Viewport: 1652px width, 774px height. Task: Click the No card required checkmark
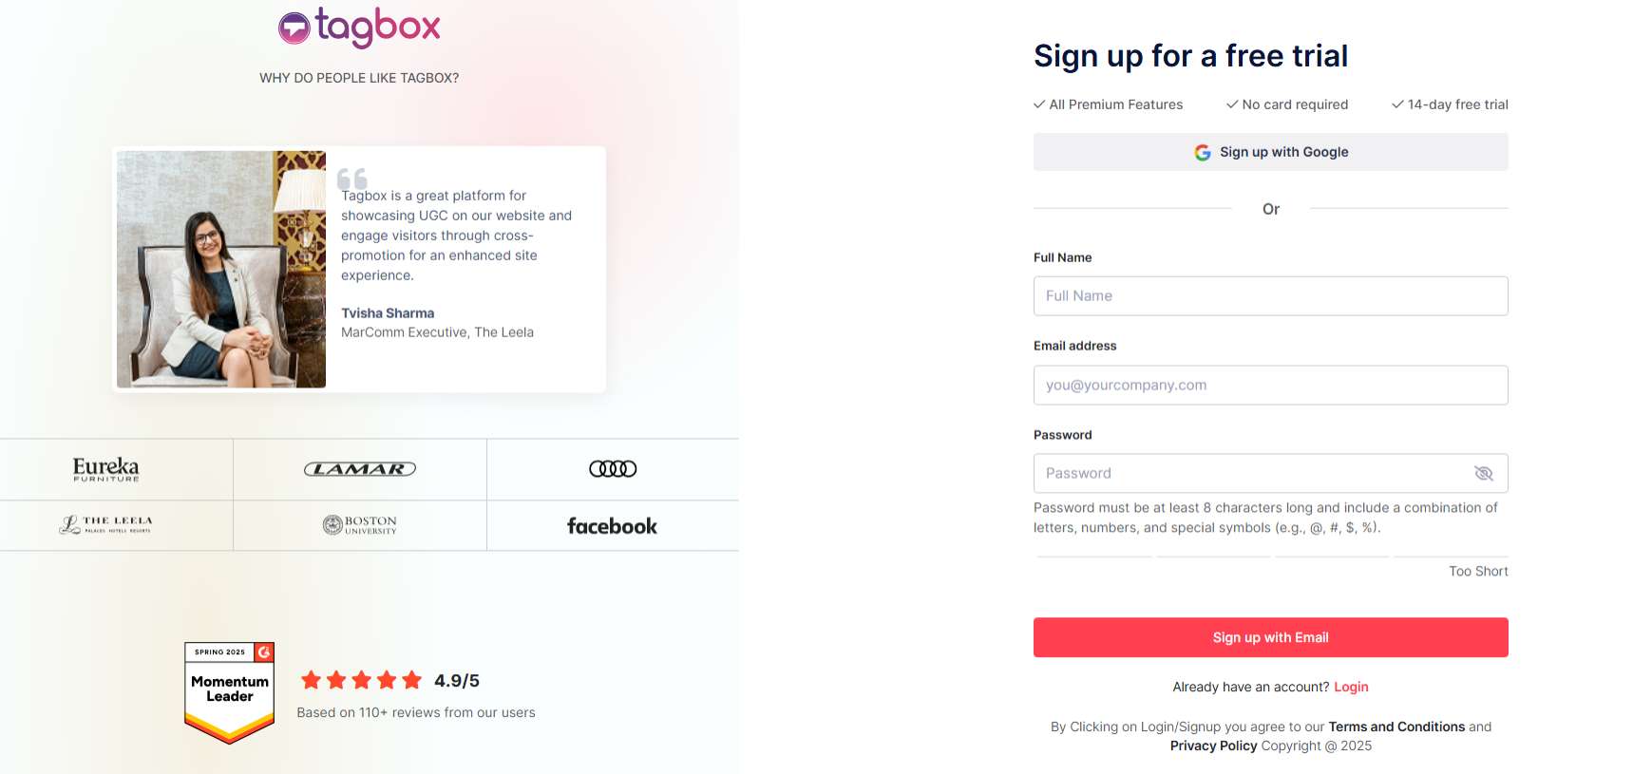[1232, 104]
